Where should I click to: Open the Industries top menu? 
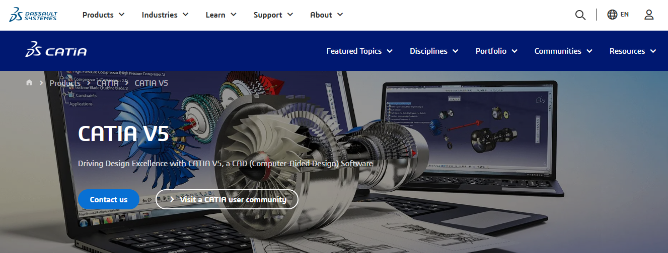165,15
